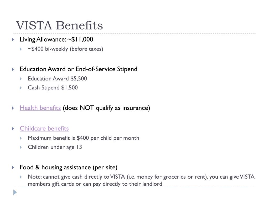Click the Food & housing assistance (per site) text
Image resolution: width=269 pixels, height=202 pixels.
[69, 168]
